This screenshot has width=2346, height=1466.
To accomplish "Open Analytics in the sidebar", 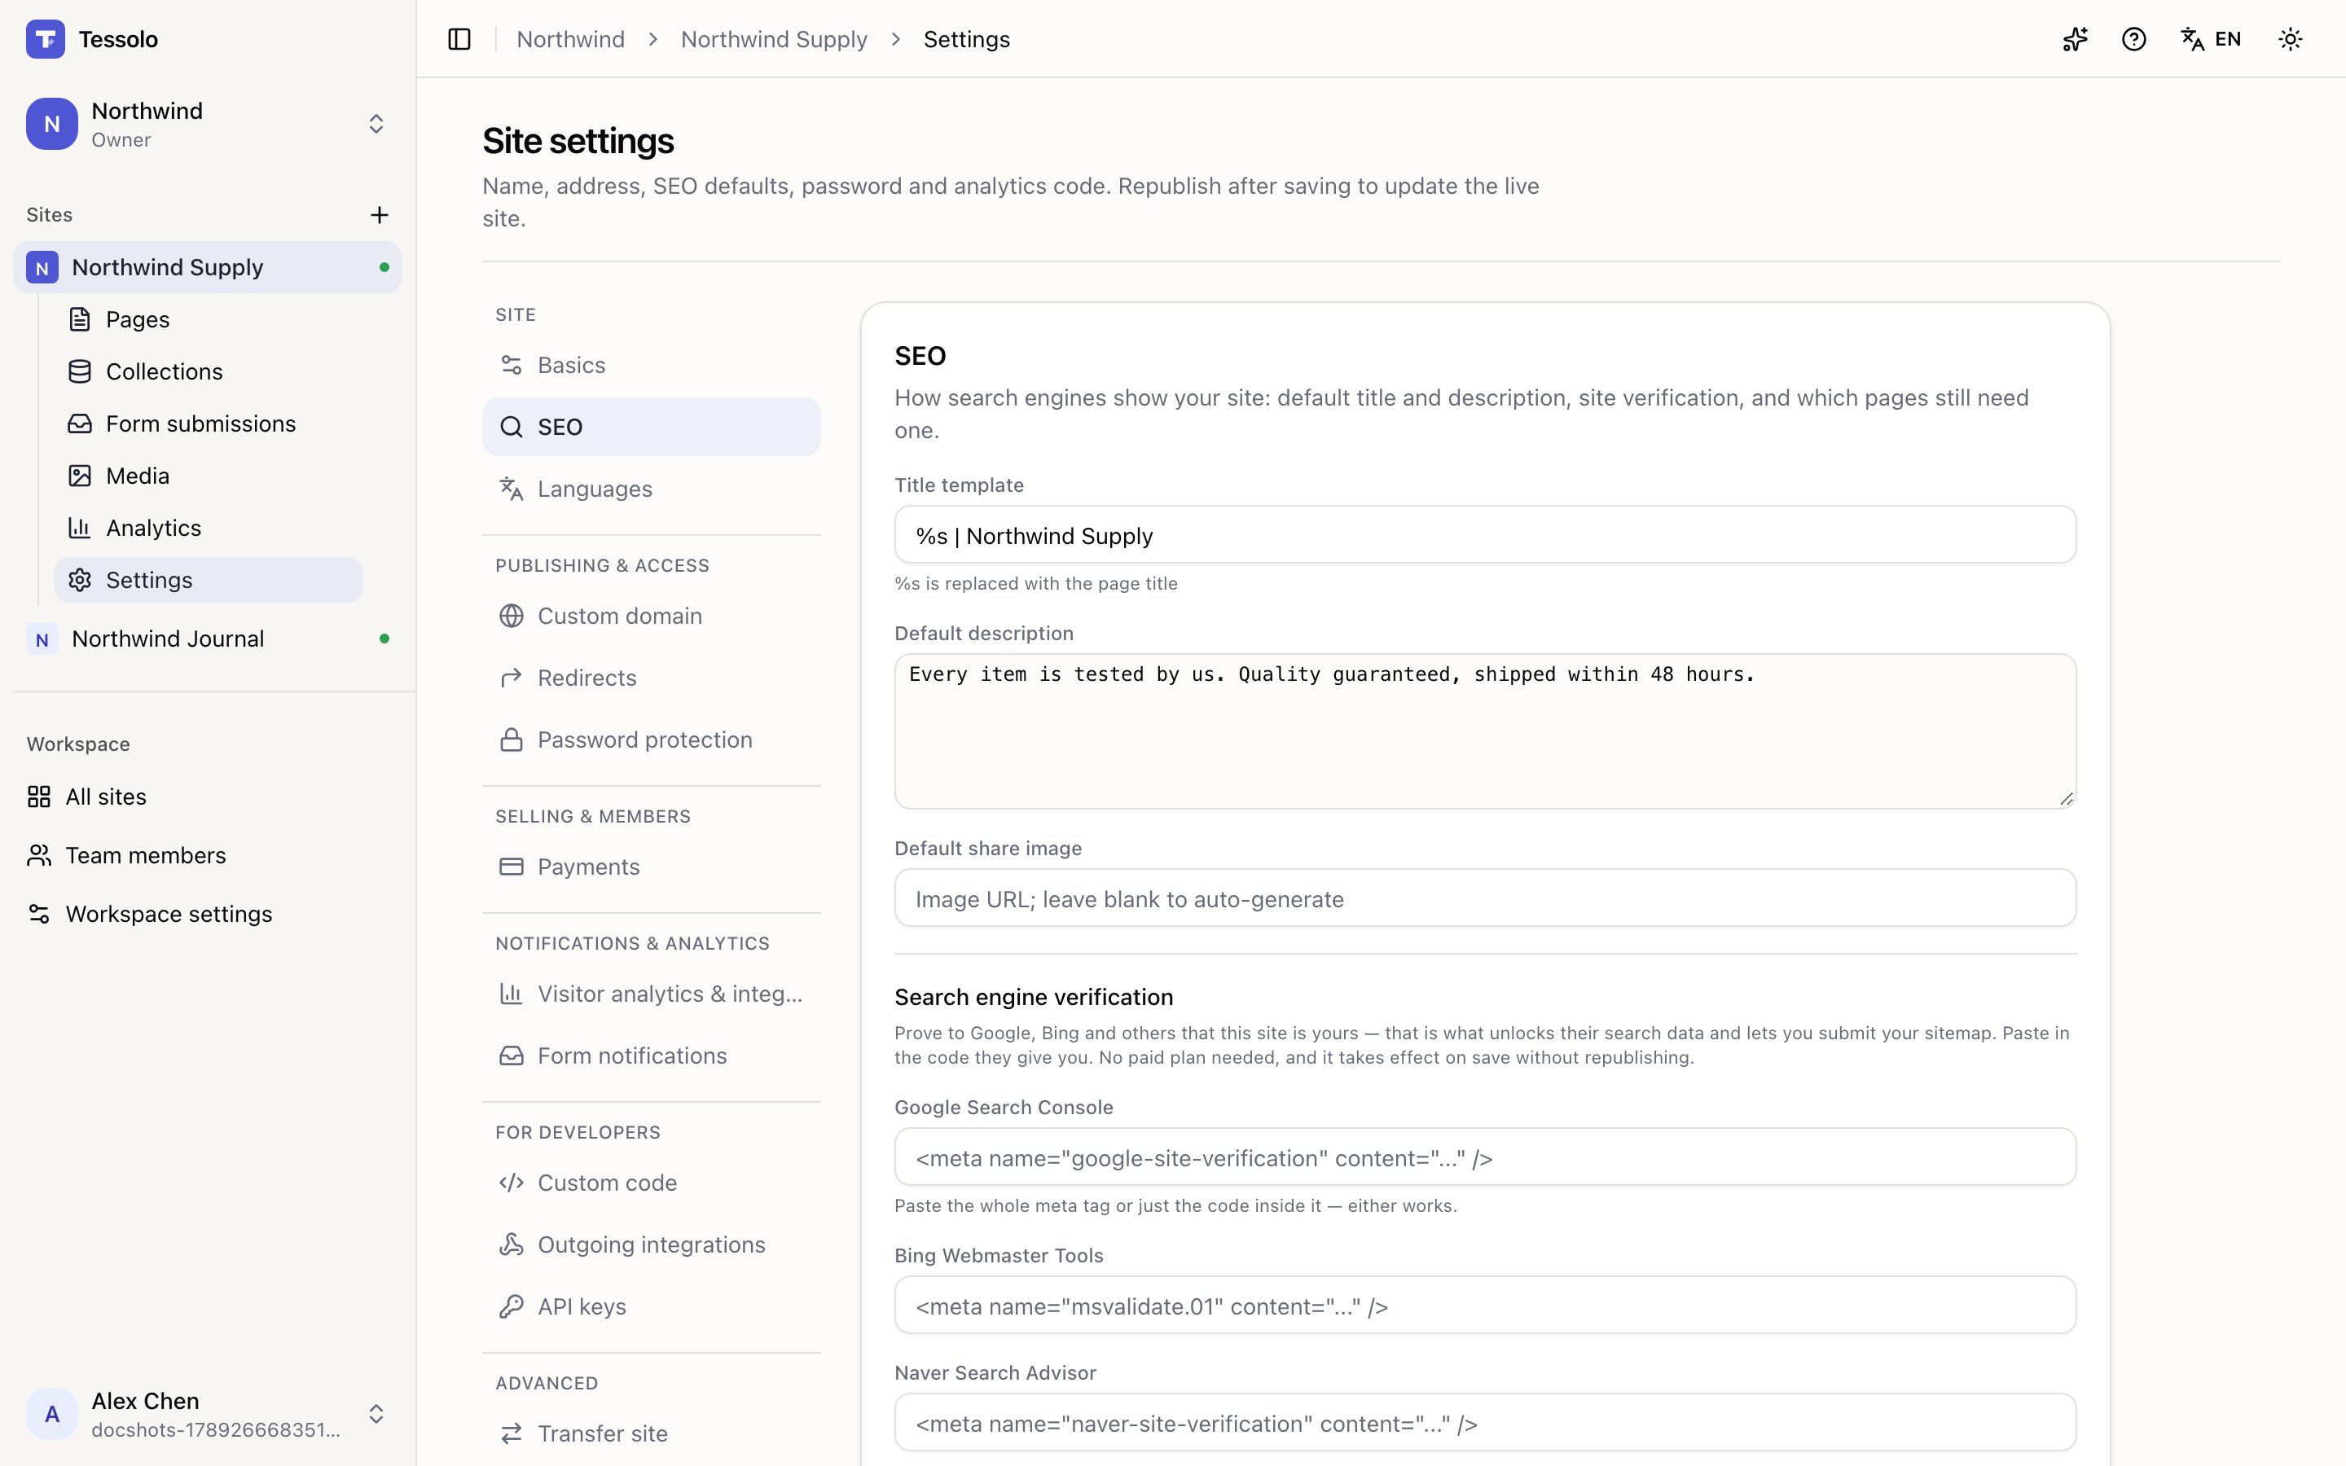I will click(208, 529).
